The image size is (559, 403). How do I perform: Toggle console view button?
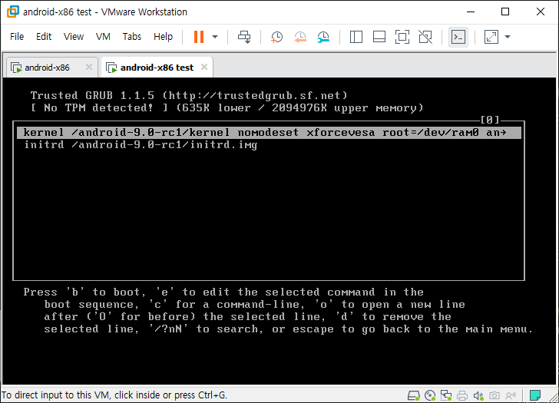click(x=458, y=37)
